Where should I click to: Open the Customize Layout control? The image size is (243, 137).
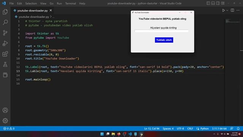point(223,3)
